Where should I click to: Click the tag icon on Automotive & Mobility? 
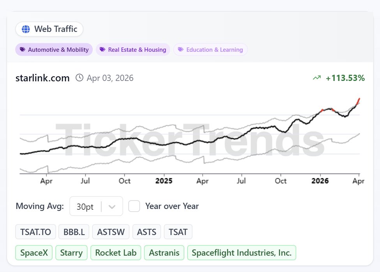23,49
